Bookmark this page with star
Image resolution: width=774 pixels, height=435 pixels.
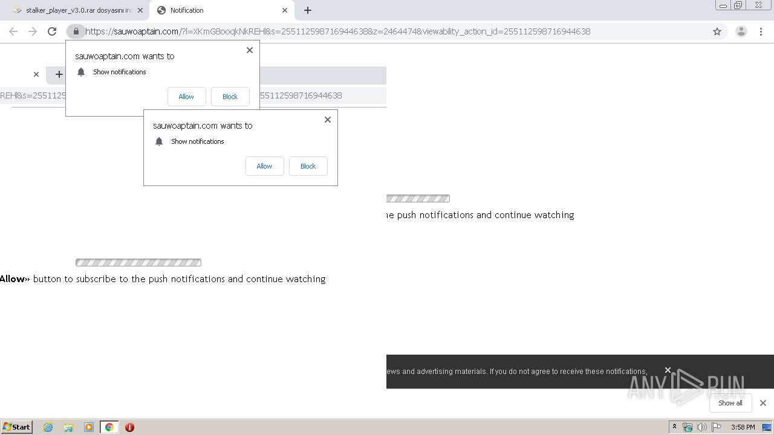pyautogui.click(x=717, y=31)
